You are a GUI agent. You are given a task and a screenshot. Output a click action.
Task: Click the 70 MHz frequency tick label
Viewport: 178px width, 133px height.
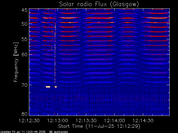tap(24, 85)
